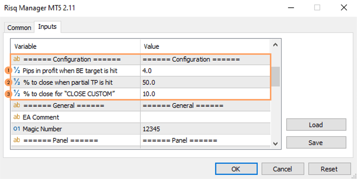Screen dimensions: 357x179
Task: Click the integer icon beside Magic Number
Action: click(17, 129)
